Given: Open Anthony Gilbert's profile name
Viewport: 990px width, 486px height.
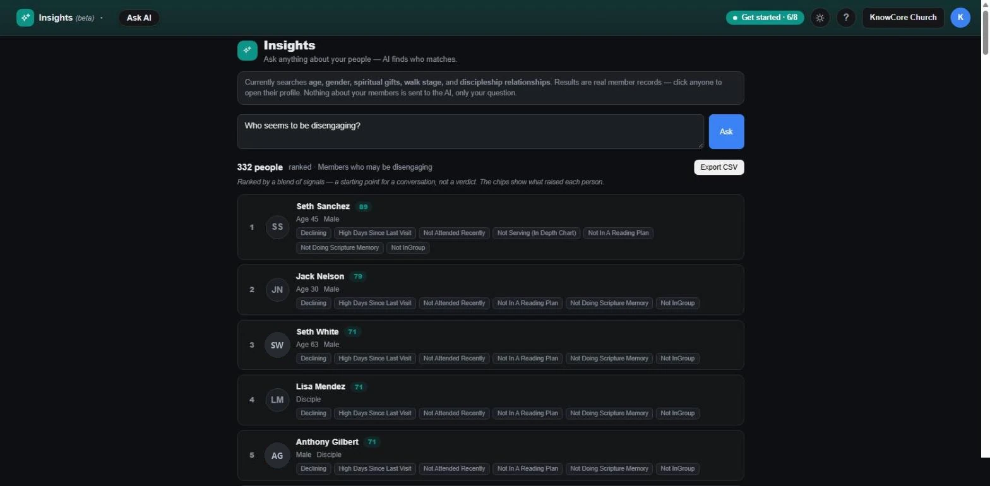Looking at the screenshot, I should coord(327,442).
